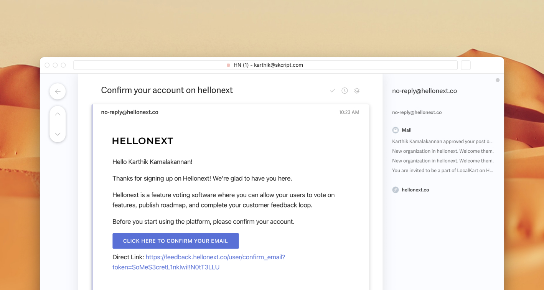This screenshot has height=290, width=544.
Task: Go to next message with down chevron
Action: (58, 134)
